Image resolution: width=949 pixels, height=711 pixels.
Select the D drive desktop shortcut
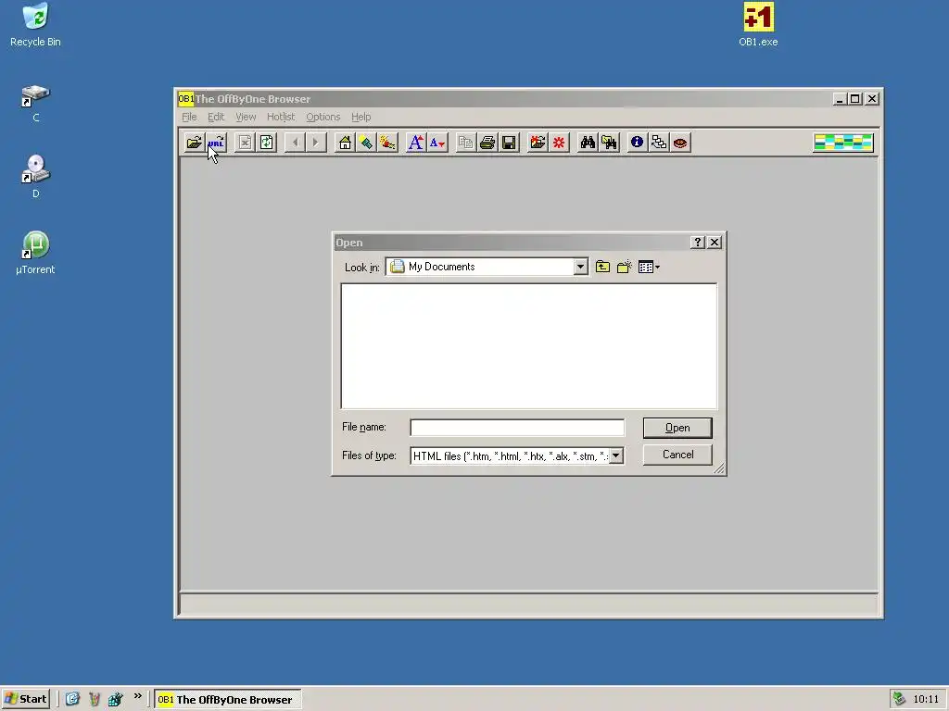click(x=36, y=176)
